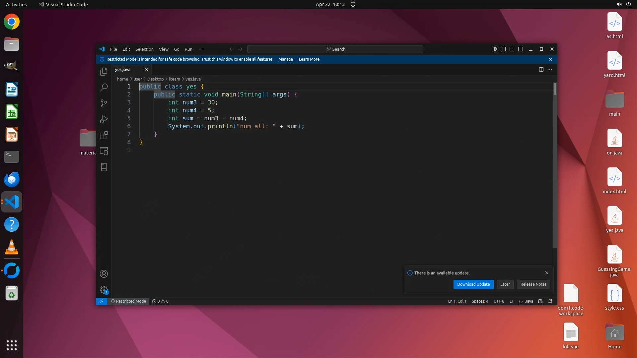Click the split editor right icon

click(x=541, y=69)
